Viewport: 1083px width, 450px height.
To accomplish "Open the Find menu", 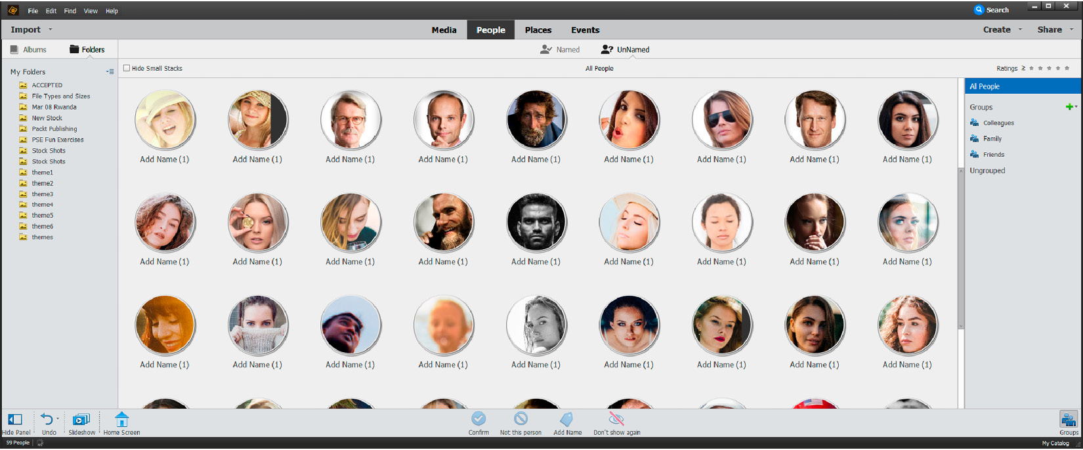I will 70,11.
